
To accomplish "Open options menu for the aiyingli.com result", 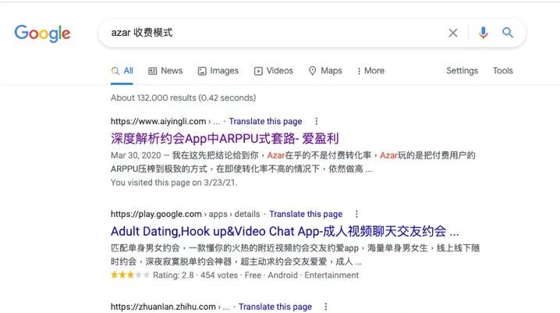I will tap(316, 121).
